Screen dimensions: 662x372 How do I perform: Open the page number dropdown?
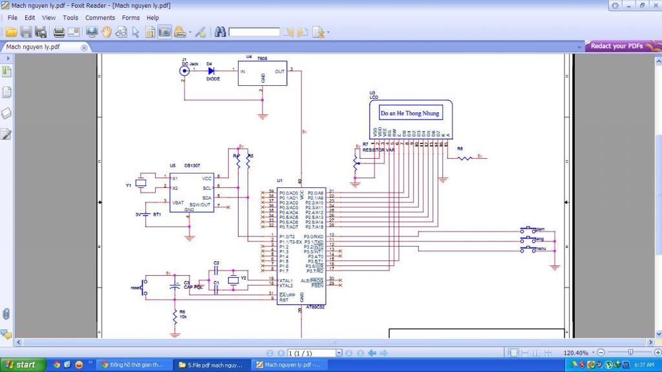(x=338, y=353)
